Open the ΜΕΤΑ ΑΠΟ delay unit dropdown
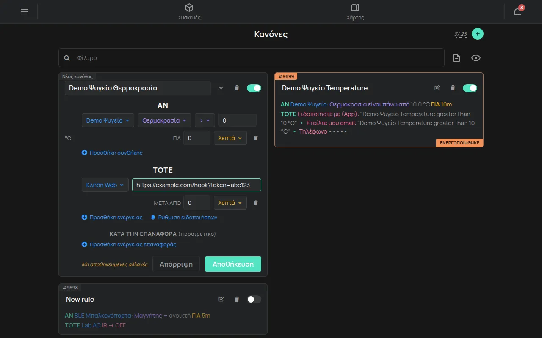This screenshot has width=542, height=338. click(x=230, y=203)
